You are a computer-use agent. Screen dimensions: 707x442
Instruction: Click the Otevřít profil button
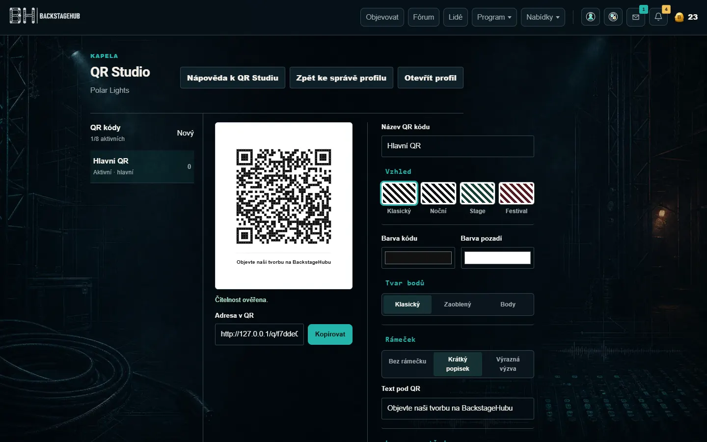coord(430,78)
